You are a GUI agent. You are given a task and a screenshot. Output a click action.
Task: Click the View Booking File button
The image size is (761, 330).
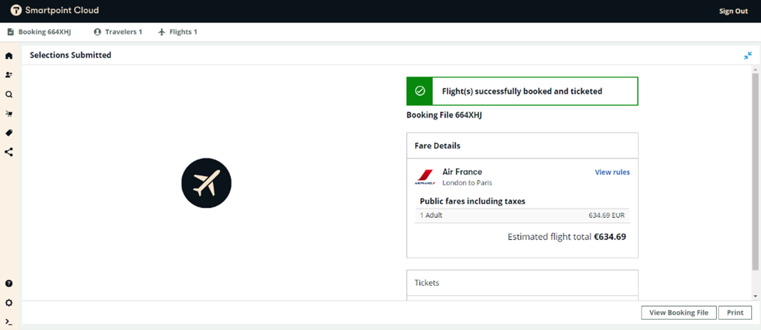(x=678, y=313)
